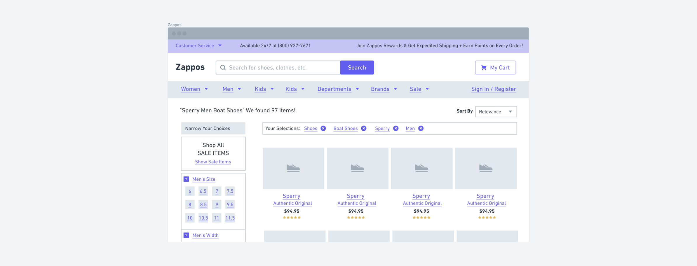Select men's size 10
The width and height of the screenshot is (697, 266).
[x=190, y=218]
